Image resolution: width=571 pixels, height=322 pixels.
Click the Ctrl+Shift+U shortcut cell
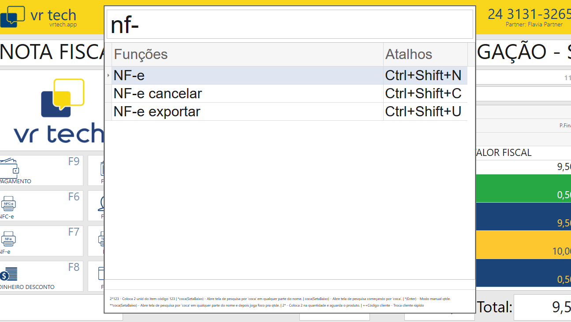pos(423,112)
